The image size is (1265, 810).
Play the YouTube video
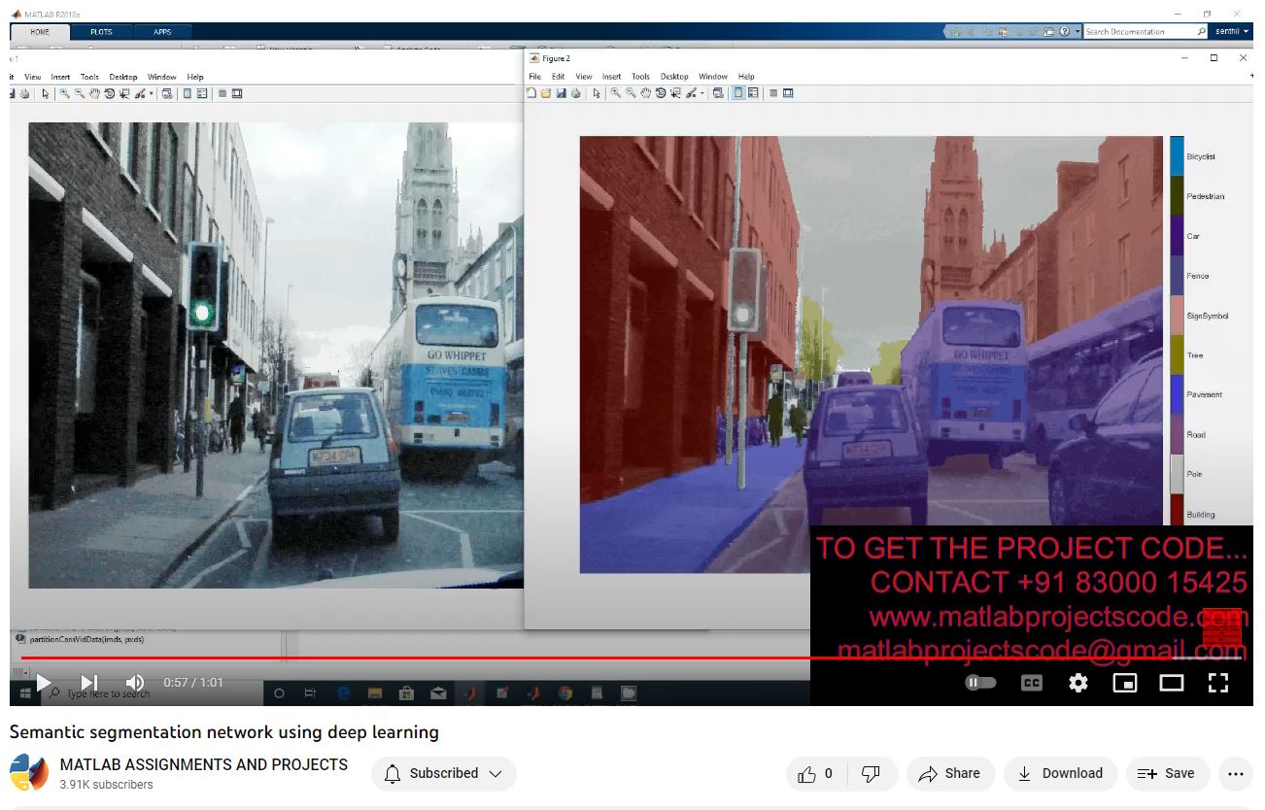[x=44, y=683]
